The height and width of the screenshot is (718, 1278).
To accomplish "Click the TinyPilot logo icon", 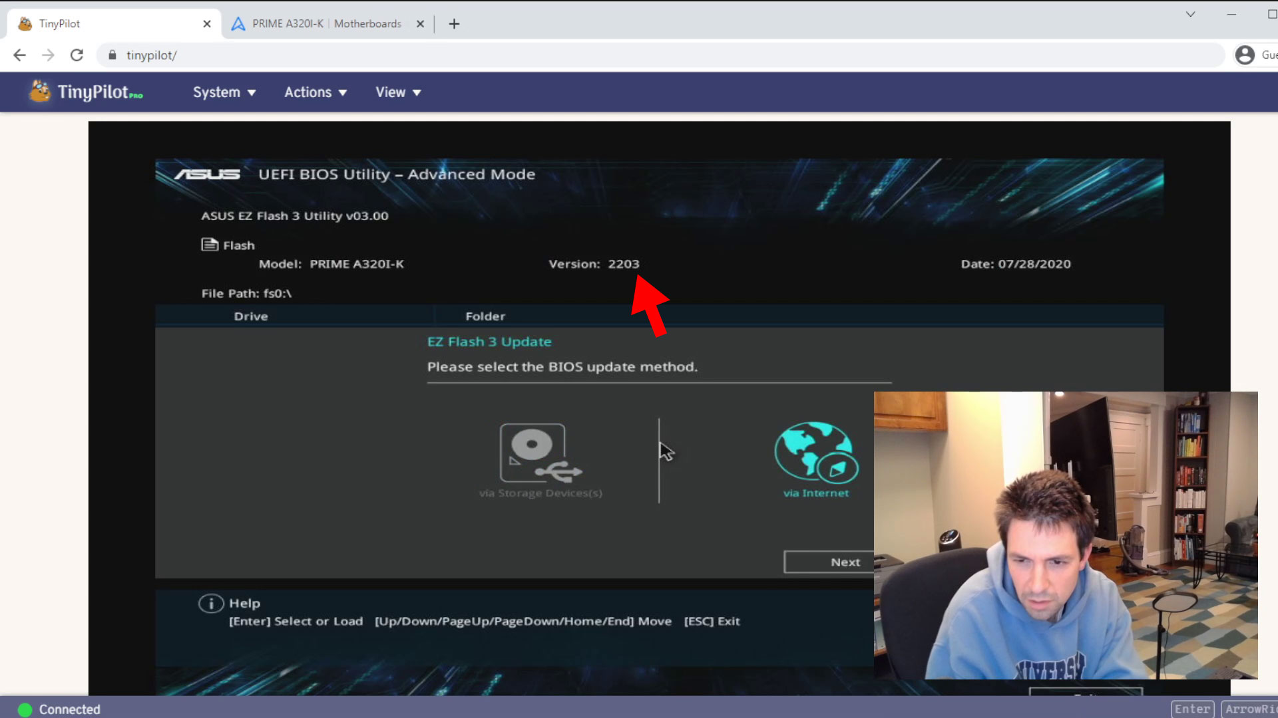I will (x=40, y=92).
